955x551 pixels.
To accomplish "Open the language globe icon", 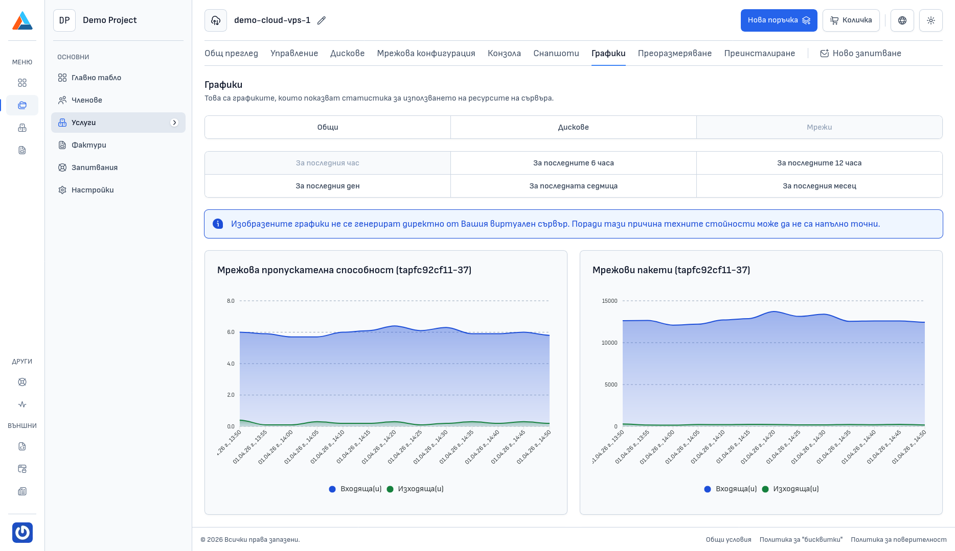I will [x=902, y=20].
